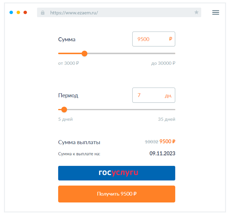Click the yellow window dot
This screenshot has width=230, height=217.
pos(18,13)
